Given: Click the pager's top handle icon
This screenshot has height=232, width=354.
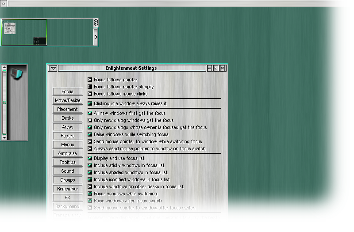Looking at the screenshot, I should pyautogui.click(x=96, y=23).
